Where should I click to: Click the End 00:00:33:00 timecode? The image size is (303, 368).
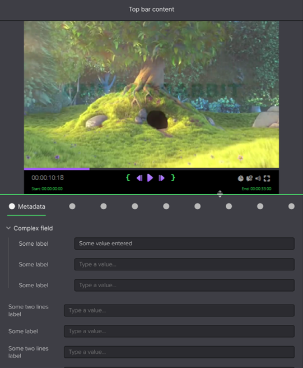[257, 188]
